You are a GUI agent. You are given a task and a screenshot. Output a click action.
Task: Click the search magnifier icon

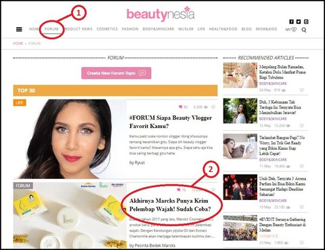pyautogui.click(x=304, y=30)
